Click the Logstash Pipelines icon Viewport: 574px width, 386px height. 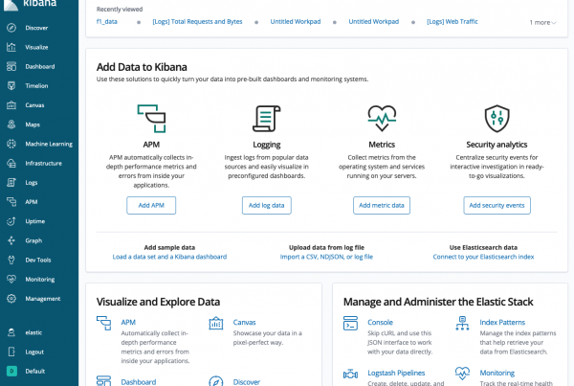(350, 375)
